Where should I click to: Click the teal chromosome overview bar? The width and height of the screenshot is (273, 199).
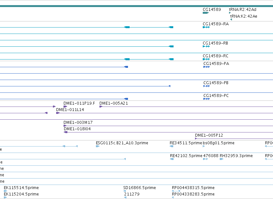[137, 6]
